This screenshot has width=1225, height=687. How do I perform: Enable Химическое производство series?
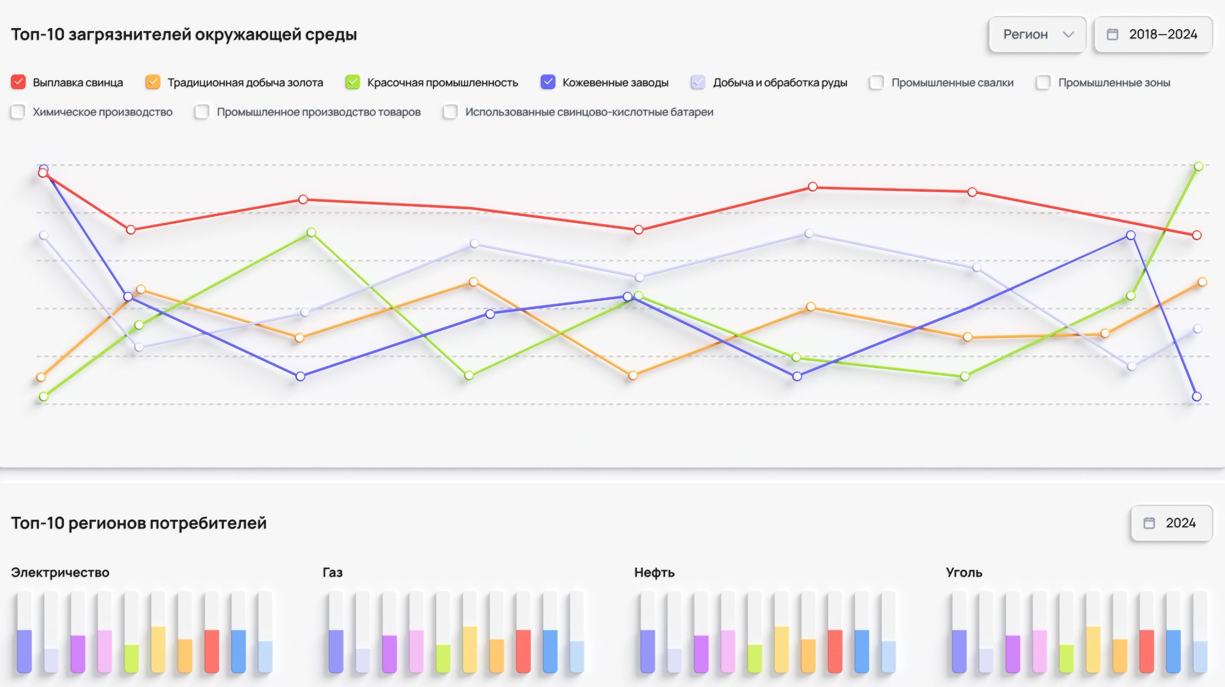[18, 112]
